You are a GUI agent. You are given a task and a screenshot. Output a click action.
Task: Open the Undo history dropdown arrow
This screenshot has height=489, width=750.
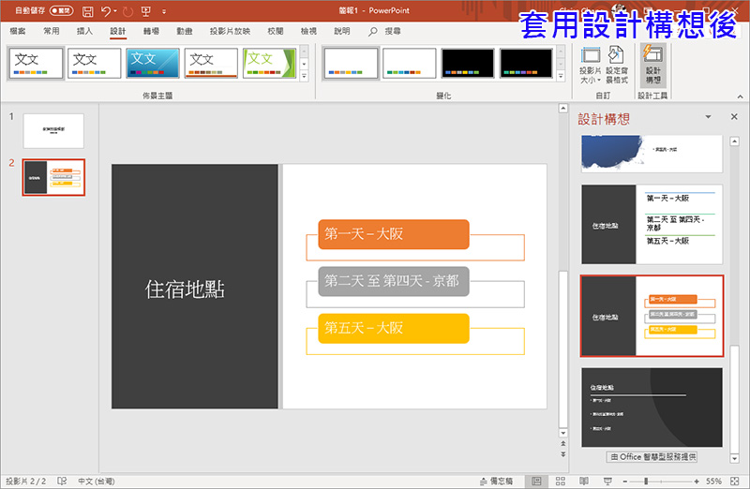[115, 11]
